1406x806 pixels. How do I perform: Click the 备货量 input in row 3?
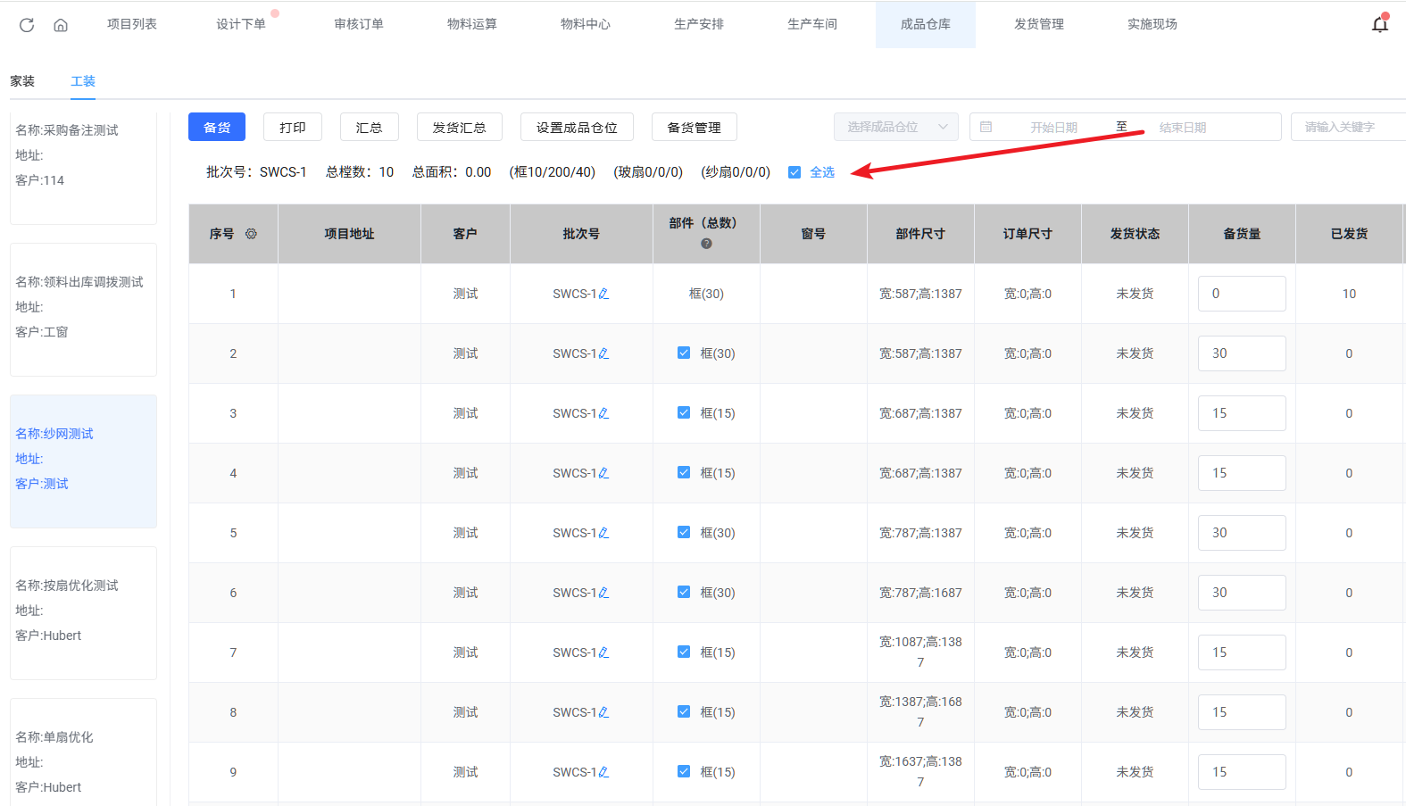[x=1241, y=413]
